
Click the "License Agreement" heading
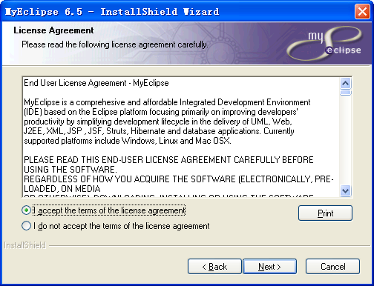[x=53, y=30]
